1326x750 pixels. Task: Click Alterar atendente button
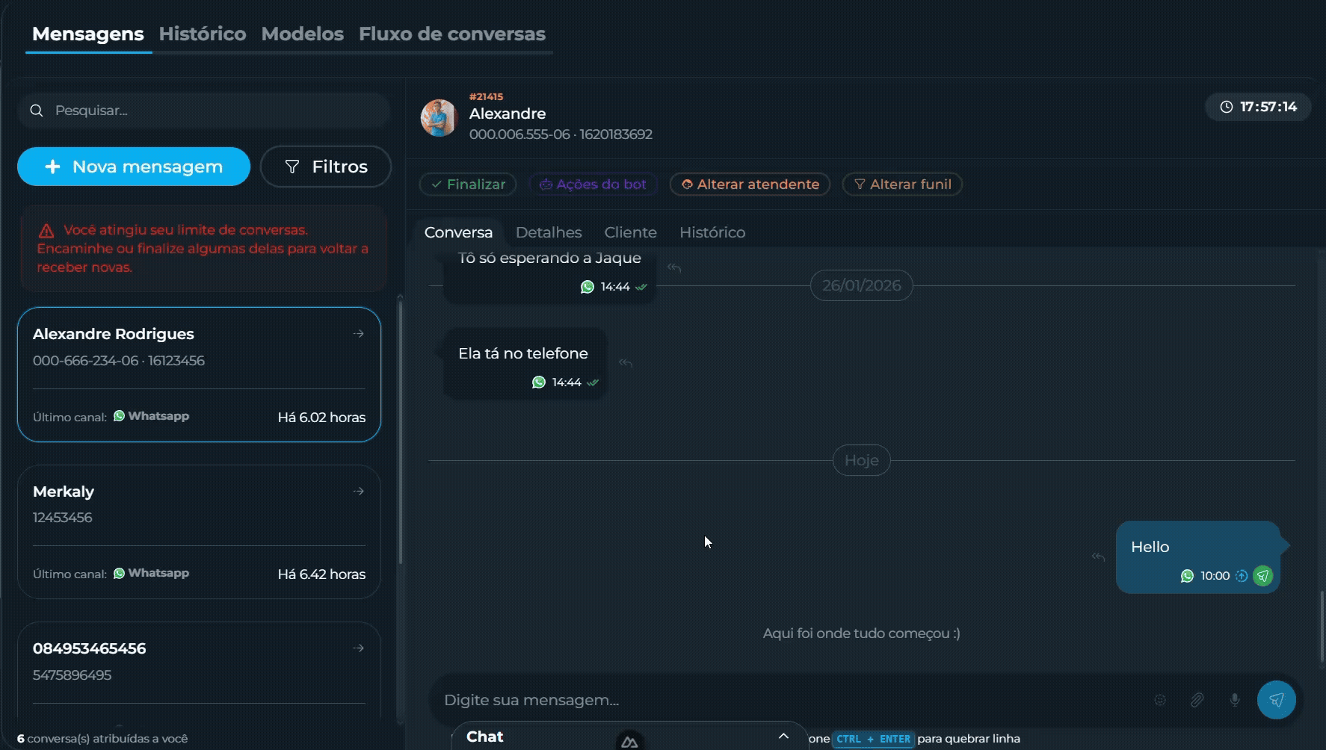pyautogui.click(x=750, y=185)
